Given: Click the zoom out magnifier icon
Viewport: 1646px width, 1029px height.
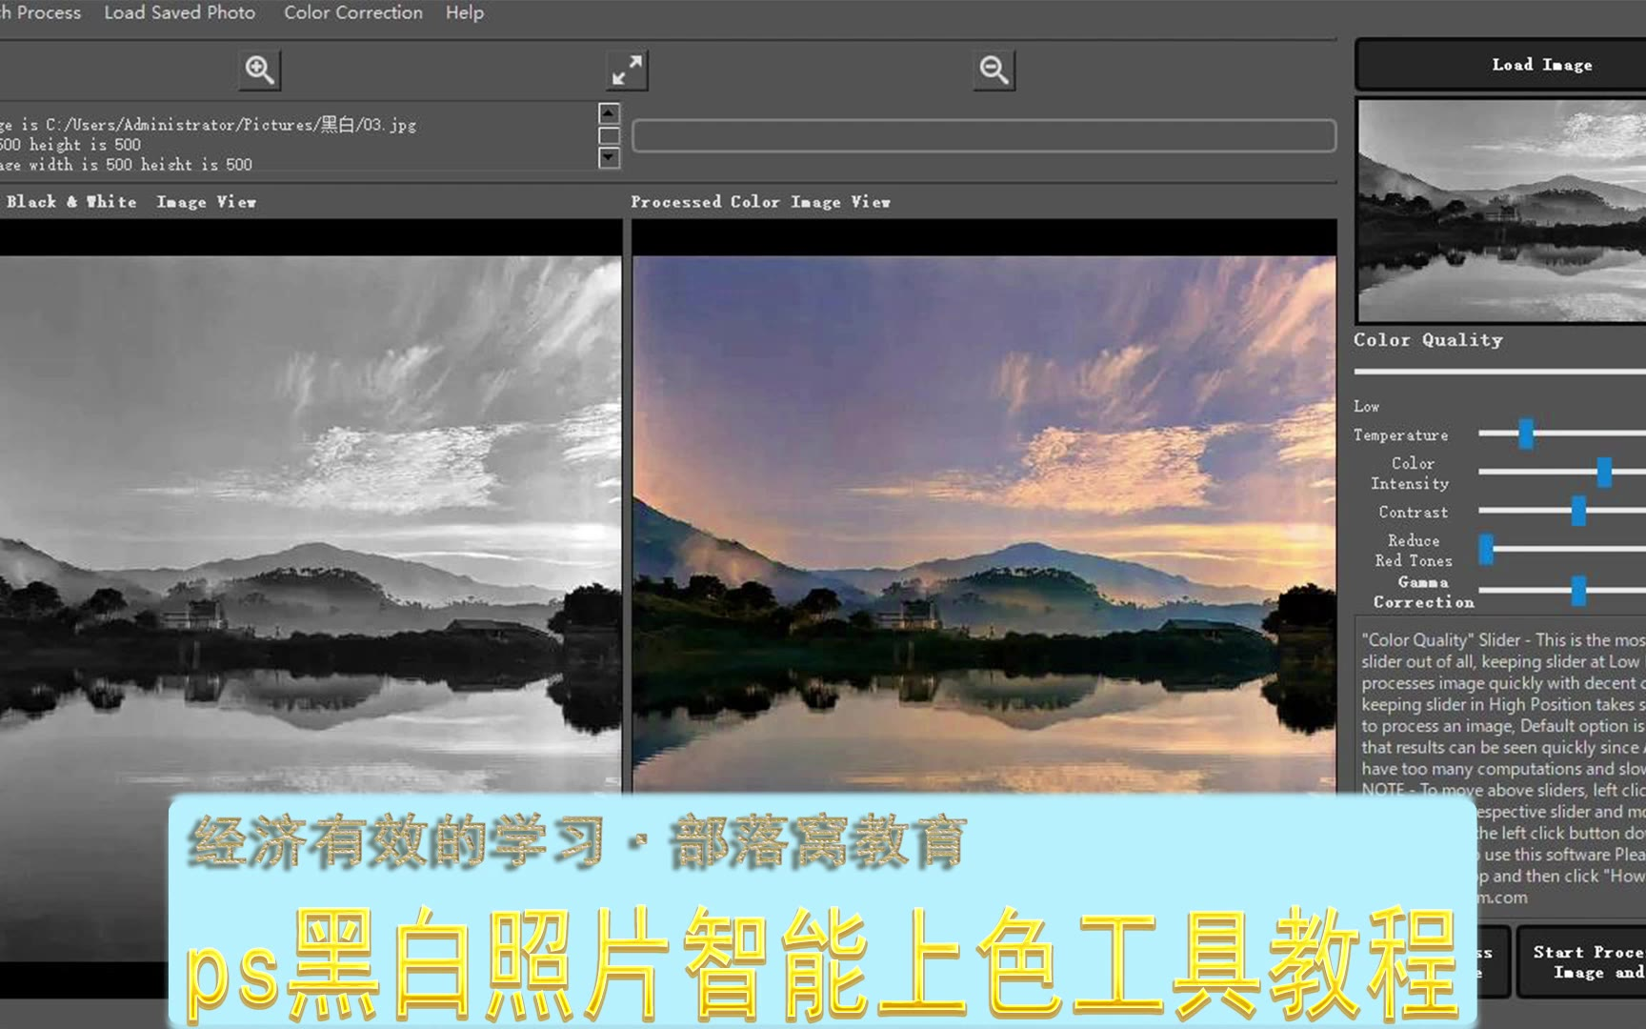Looking at the screenshot, I should (994, 70).
